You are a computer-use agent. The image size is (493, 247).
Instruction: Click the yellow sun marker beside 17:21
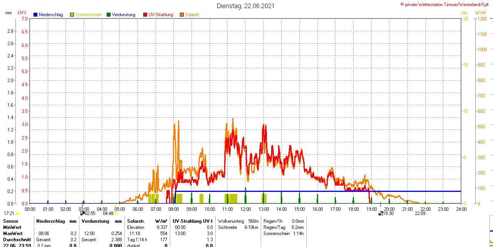point(17,213)
